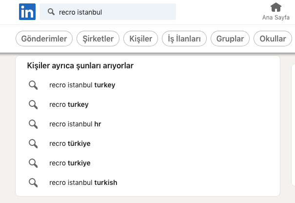This screenshot has height=203, width=295.
Task: Filter results by Gönderimler
Action: click(x=44, y=39)
